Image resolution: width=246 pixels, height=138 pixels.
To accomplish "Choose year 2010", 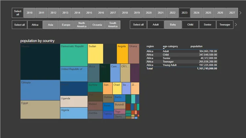I will 30,13.
